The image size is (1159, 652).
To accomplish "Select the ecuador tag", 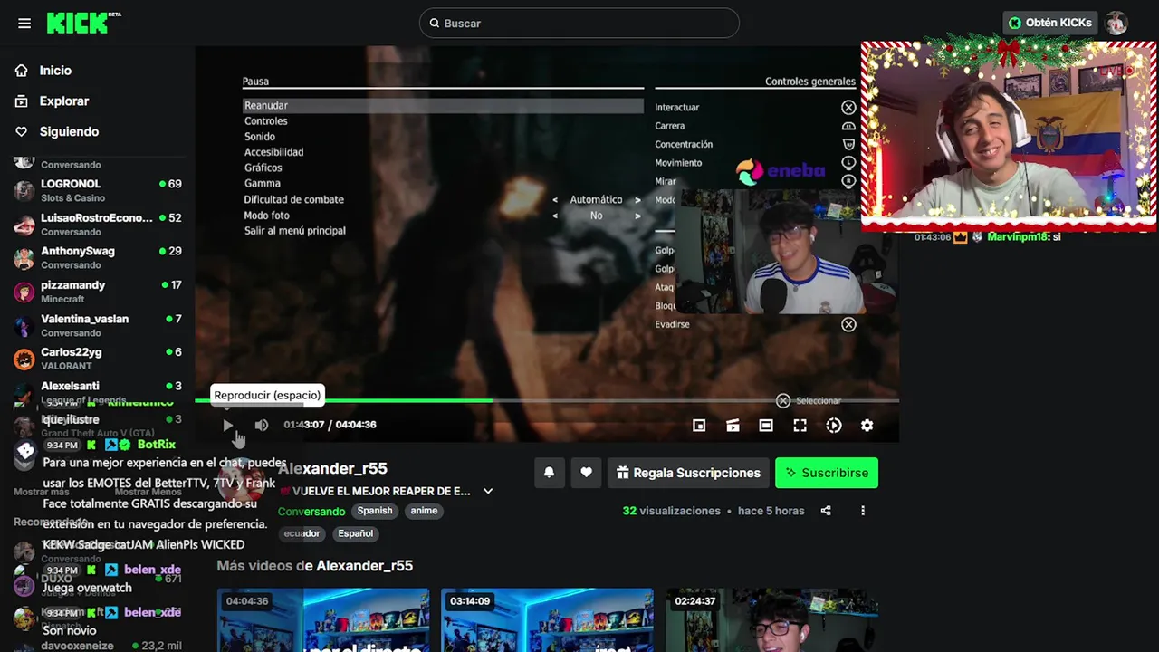I will pyautogui.click(x=302, y=533).
